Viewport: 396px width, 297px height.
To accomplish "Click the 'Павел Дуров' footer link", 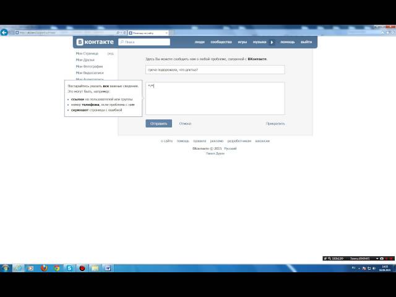I will [215, 153].
